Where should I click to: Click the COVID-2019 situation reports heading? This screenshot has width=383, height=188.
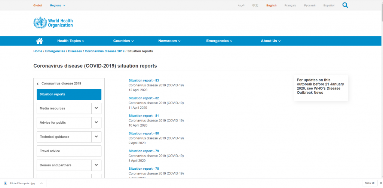[95, 66]
